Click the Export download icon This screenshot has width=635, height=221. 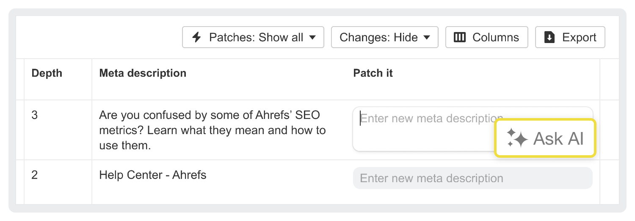[549, 37]
